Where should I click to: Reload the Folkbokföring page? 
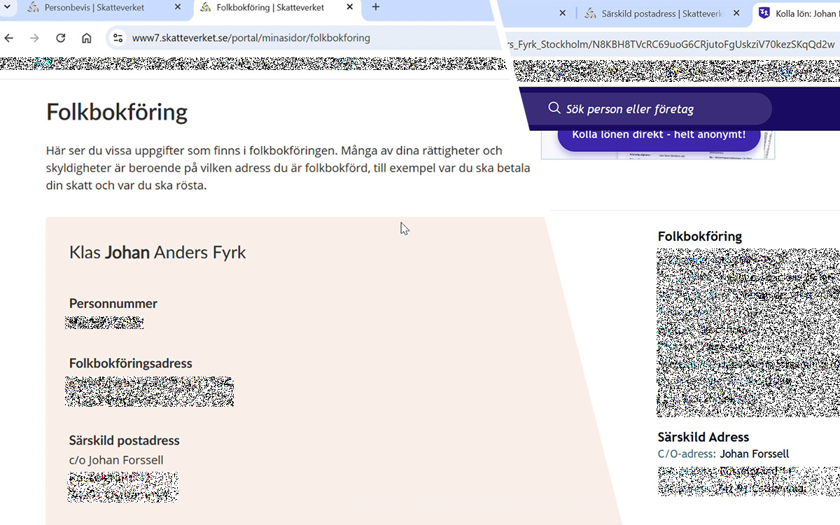pos(60,38)
